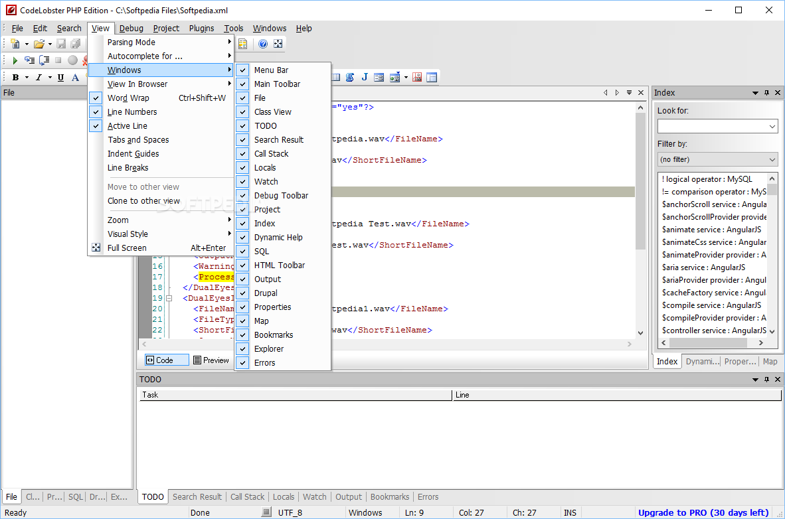Apply Underline formatting icon

click(x=60, y=78)
